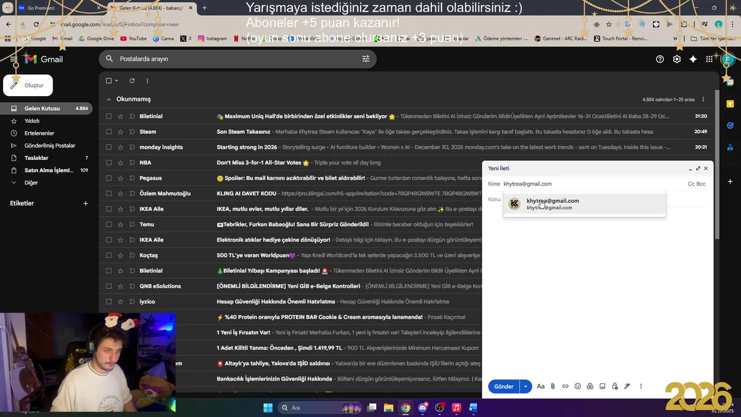The height and width of the screenshot is (417, 741).
Task: Open Okunmamış section options menu
Action: [x=703, y=100]
